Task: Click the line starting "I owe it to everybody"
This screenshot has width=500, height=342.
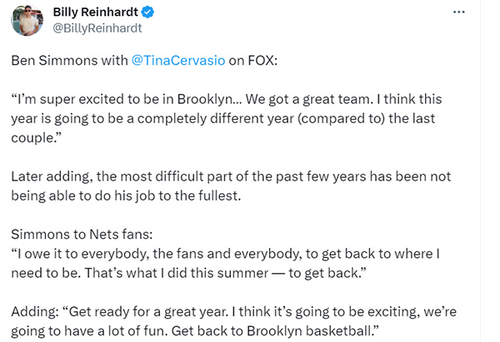Action: pyautogui.click(x=226, y=254)
